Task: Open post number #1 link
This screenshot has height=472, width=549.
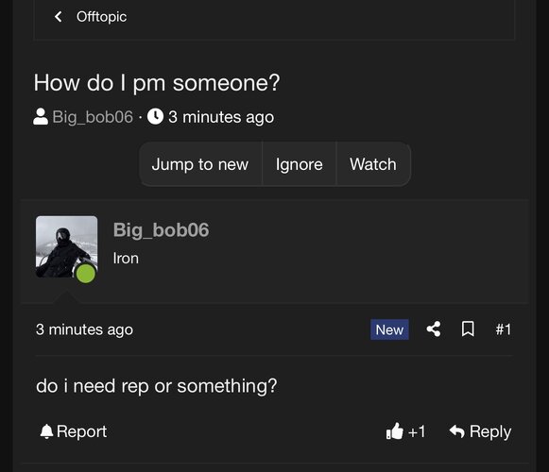Action: click(x=503, y=329)
